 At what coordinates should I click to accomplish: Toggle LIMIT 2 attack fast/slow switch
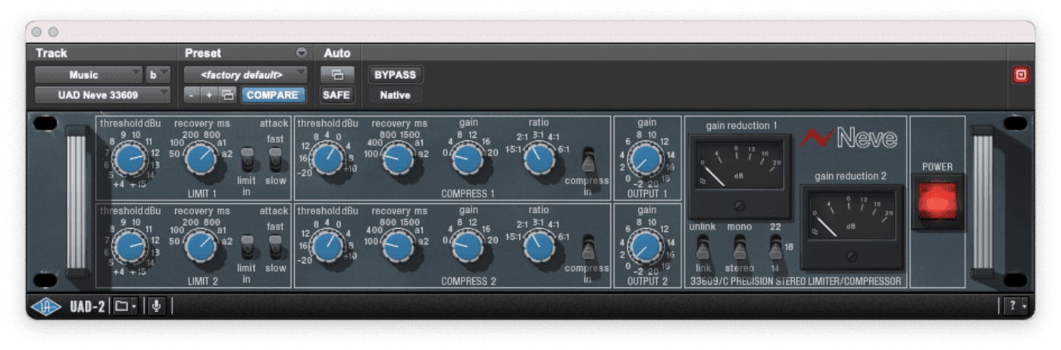point(276,248)
